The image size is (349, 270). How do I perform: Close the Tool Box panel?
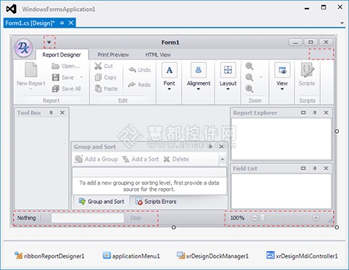pos(63,112)
